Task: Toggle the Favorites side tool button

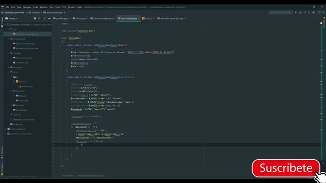Action: click(2, 152)
